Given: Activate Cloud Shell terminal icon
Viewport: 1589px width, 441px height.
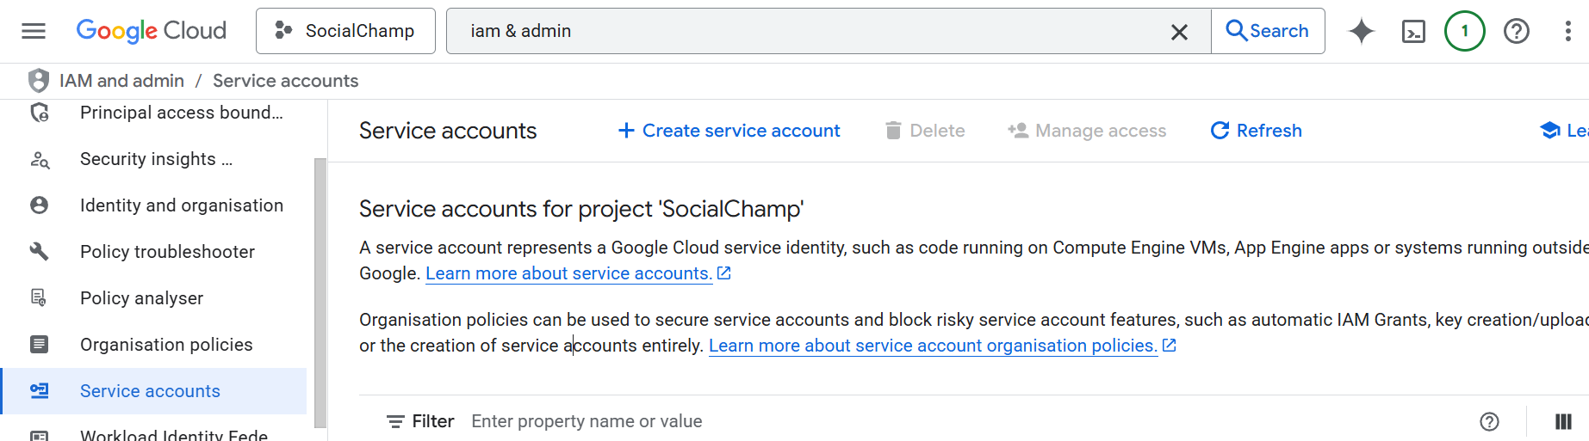Looking at the screenshot, I should 1413,31.
